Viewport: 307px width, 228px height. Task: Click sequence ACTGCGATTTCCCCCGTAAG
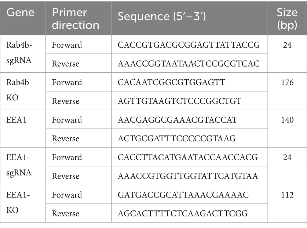177,139
